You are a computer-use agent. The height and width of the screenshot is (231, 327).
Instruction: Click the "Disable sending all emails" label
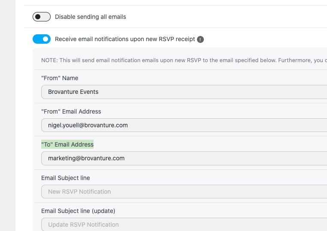(x=91, y=17)
